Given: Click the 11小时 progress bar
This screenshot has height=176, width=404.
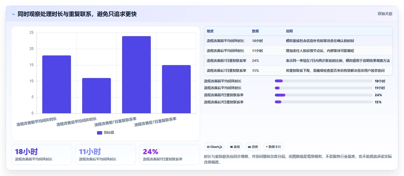Looking at the screenshot, I should coord(324,88).
